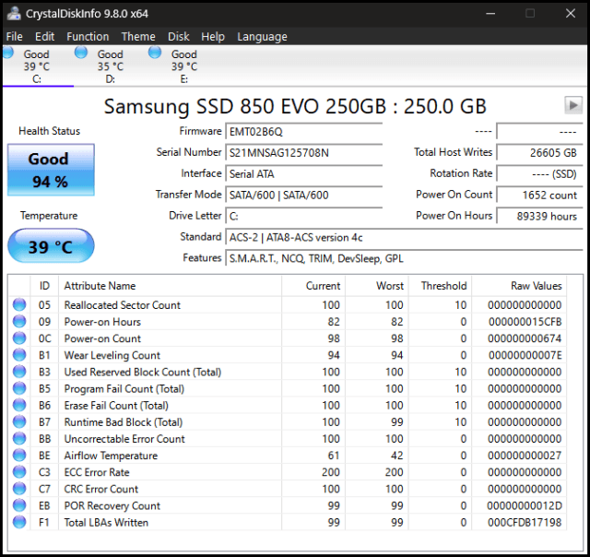The height and width of the screenshot is (557, 590).
Task: Click status orb for Erase Fail Count
Action: click(x=19, y=405)
